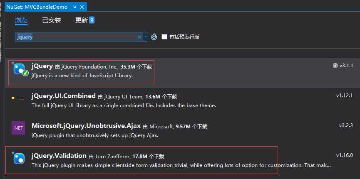The height and width of the screenshot is (179, 360).
Task: Click the jQuery package icon
Action: pyautogui.click(x=20, y=69)
